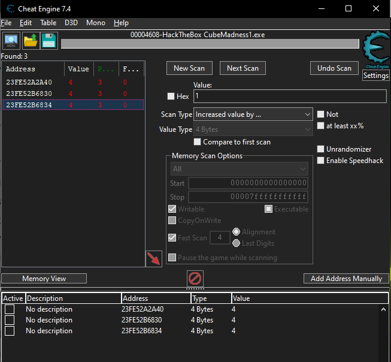The width and height of the screenshot is (391, 362).
Task: Open Settings below the logo
Action: (376, 76)
